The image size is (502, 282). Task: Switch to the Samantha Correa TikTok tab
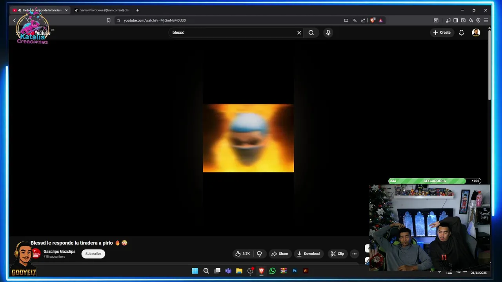coord(102,10)
